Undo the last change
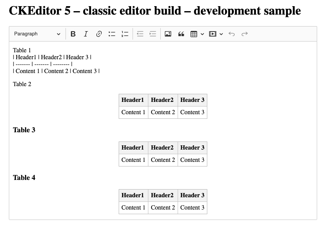This screenshot has height=228, width=326. 232,34
